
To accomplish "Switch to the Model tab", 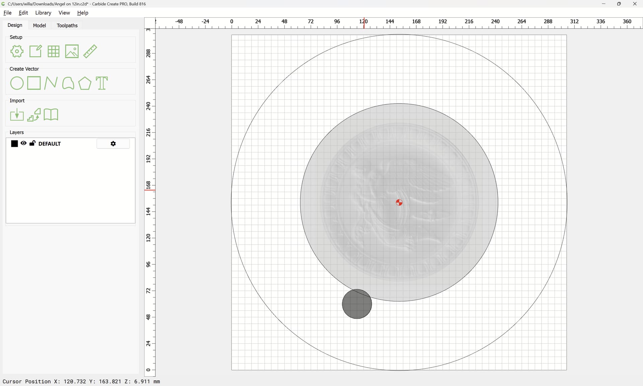I will click(x=40, y=25).
